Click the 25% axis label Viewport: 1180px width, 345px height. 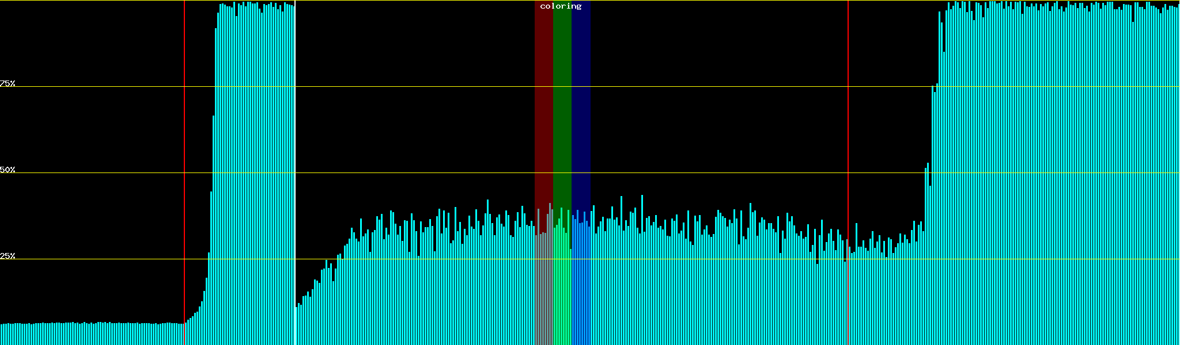click(7, 256)
